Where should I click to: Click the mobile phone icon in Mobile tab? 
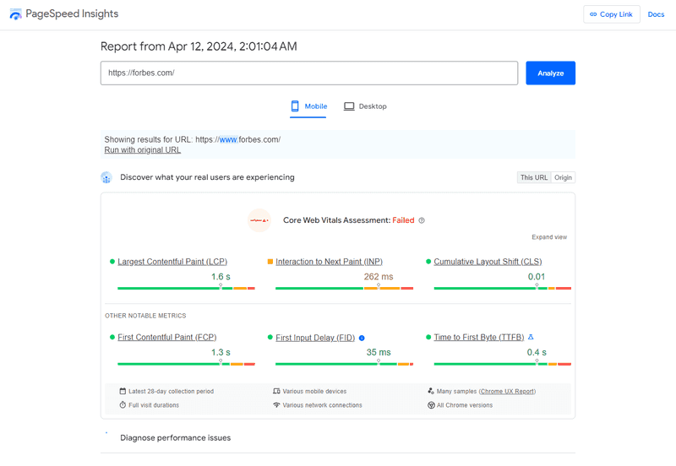coord(295,106)
